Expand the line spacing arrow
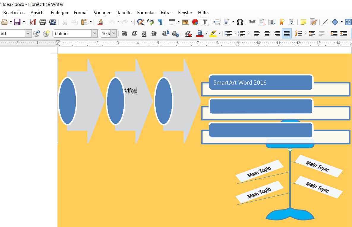Screen dimensions: 352x227 [x=305, y=33]
